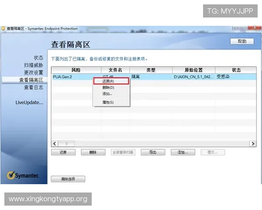The width and height of the screenshot is (262, 210).
Task: Click the horizontal scrollbar thumb
Action: pyautogui.click(x=66, y=143)
